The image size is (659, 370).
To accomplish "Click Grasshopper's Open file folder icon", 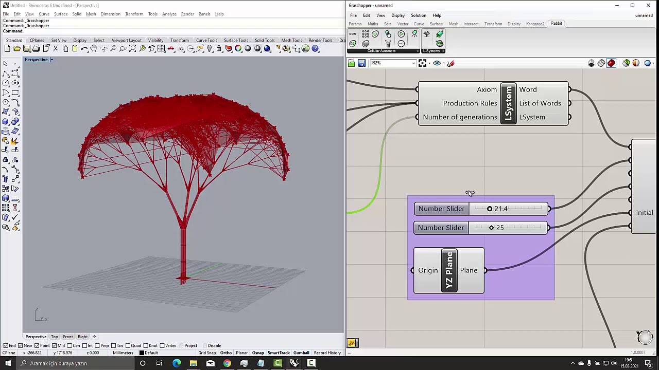I will click(x=352, y=63).
